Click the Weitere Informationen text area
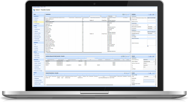 click(151, 43)
